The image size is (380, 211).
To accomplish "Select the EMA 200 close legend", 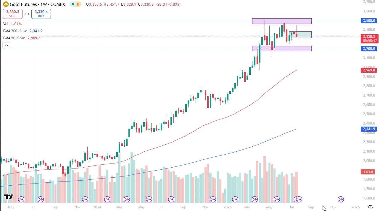I will 15,31.
